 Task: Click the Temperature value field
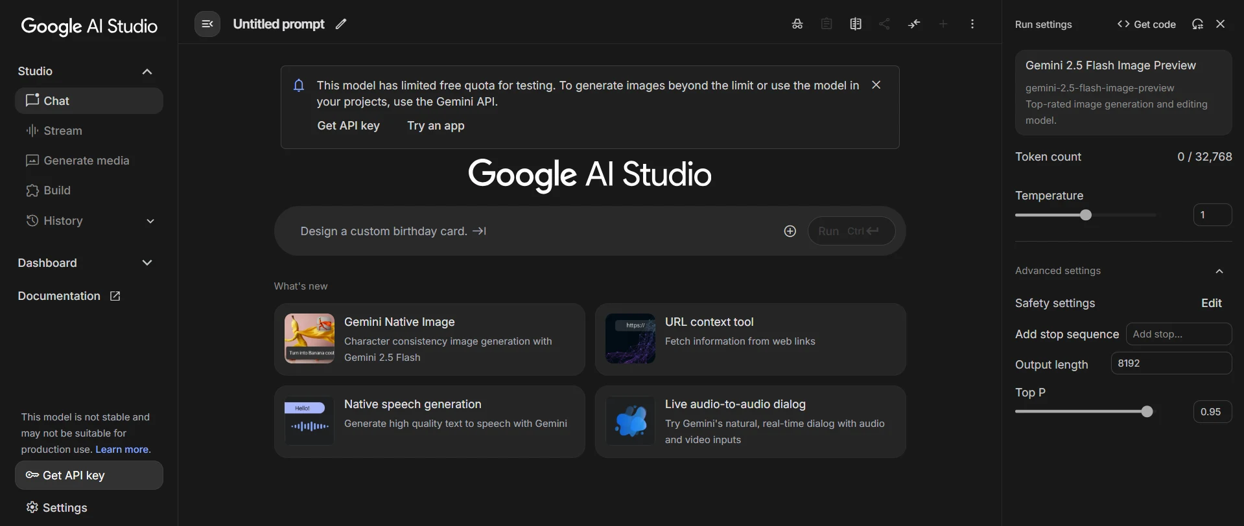[x=1212, y=215]
